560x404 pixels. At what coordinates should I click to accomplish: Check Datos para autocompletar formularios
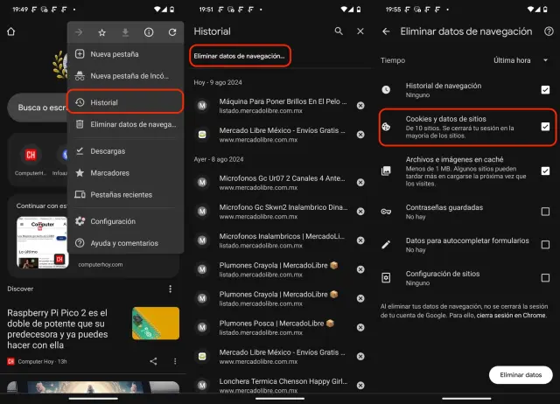tap(545, 245)
